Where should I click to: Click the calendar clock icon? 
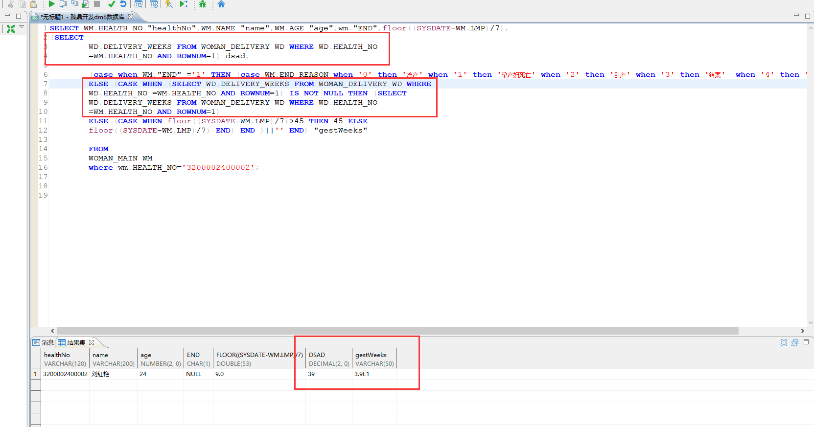point(154,4)
